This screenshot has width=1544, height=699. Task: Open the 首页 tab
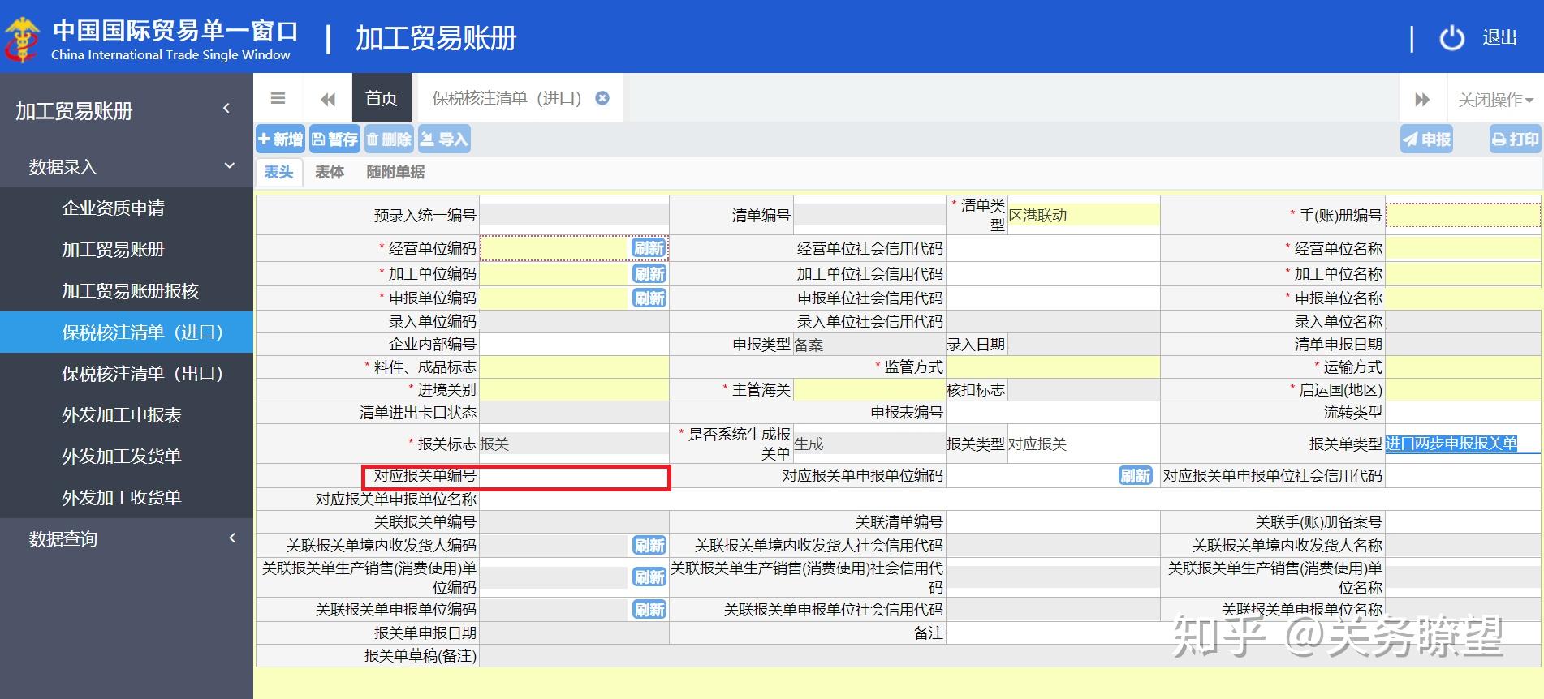(x=382, y=98)
